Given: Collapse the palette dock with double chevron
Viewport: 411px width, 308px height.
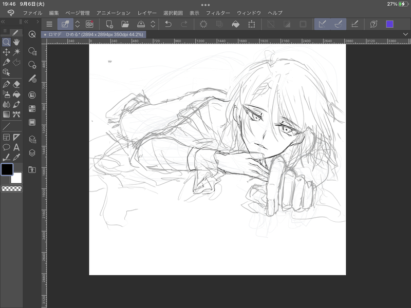Looking at the screenshot, I should coord(26,22).
